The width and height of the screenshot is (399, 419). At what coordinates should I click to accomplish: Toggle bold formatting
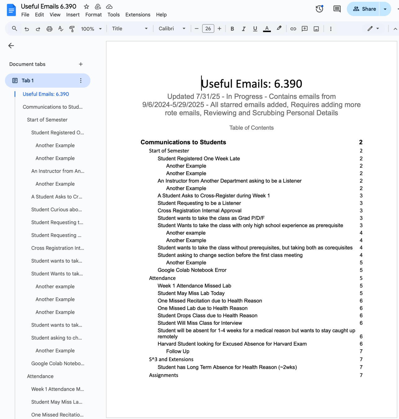pyautogui.click(x=232, y=29)
